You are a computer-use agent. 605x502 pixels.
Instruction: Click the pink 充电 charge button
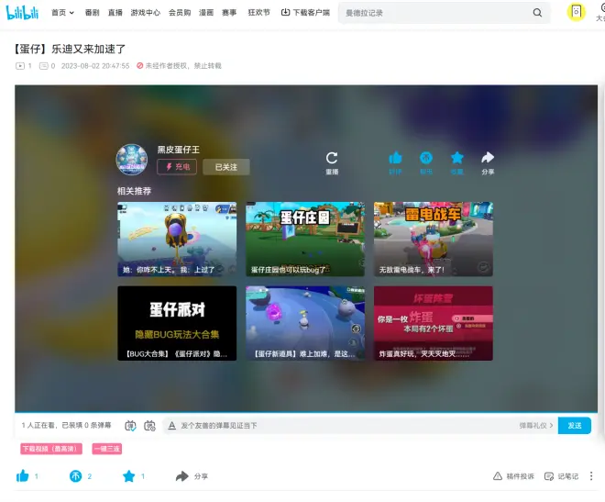tap(177, 167)
